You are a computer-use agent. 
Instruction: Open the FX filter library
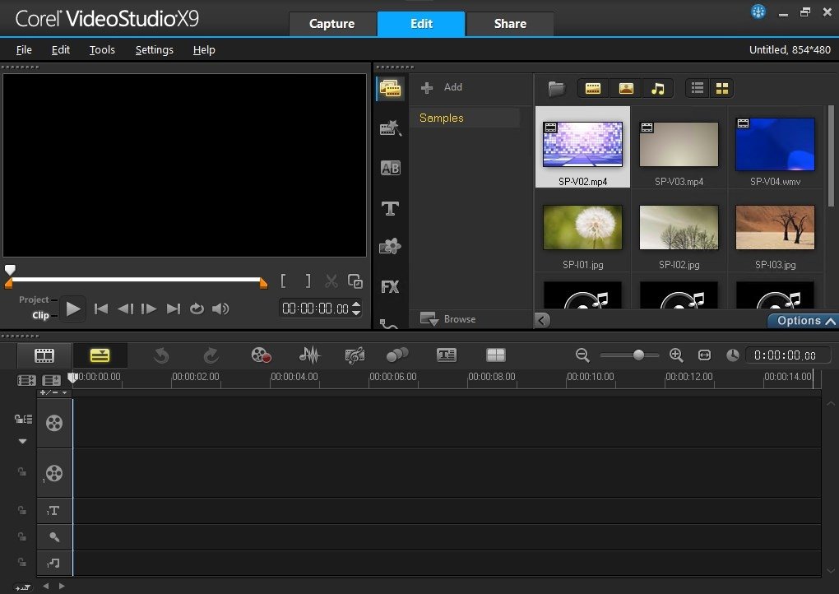(x=390, y=287)
